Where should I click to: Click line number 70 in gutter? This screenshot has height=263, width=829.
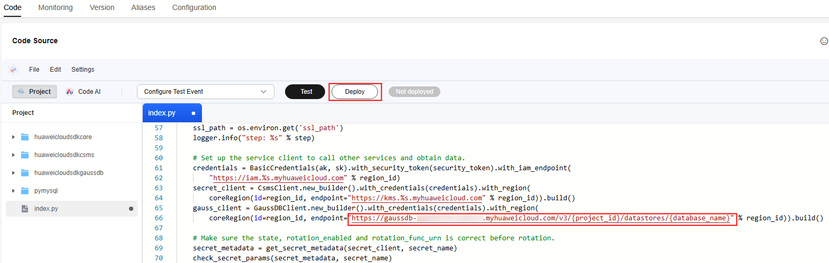click(158, 258)
